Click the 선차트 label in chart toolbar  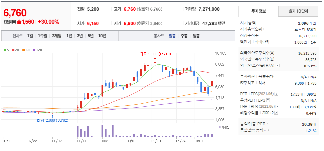[x=17, y=36]
